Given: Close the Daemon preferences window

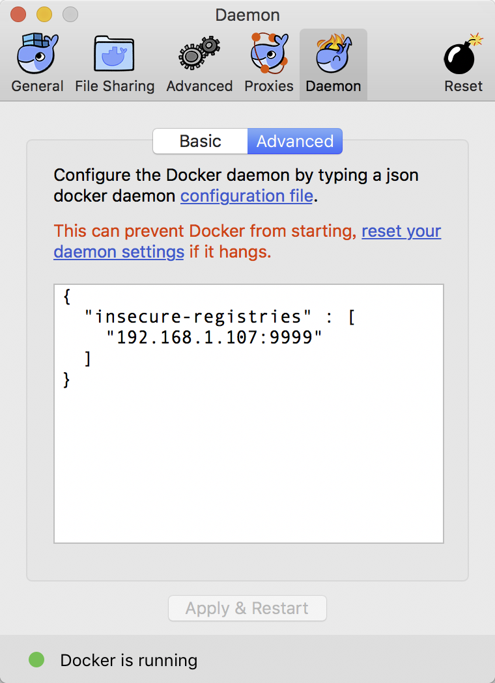Looking at the screenshot, I should (x=18, y=14).
